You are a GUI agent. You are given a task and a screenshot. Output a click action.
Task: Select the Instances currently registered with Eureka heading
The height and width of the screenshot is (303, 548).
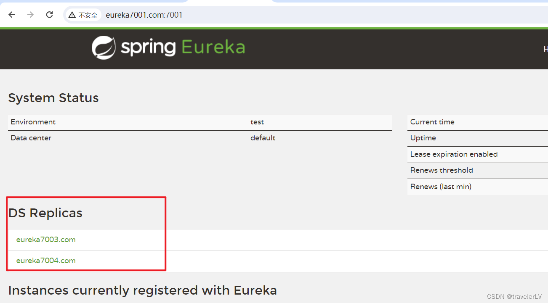coord(143,290)
